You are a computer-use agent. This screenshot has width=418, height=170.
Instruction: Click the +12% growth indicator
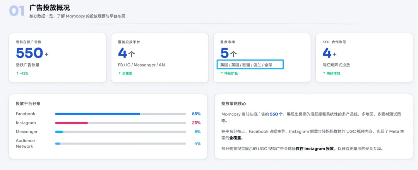(x=22, y=73)
